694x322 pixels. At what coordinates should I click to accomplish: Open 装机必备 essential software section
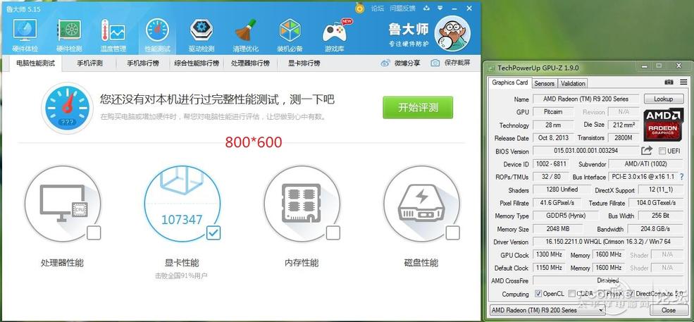pos(290,35)
